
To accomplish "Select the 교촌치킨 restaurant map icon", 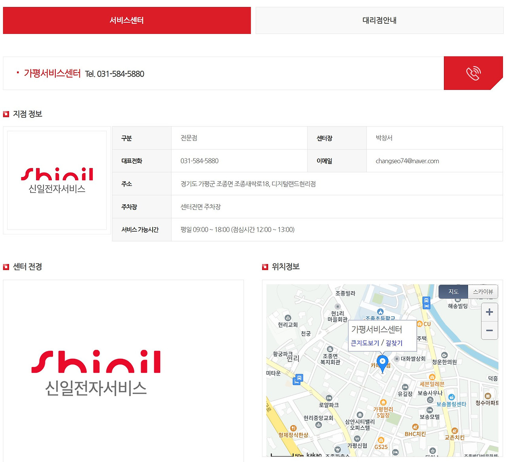I will coord(455,431).
